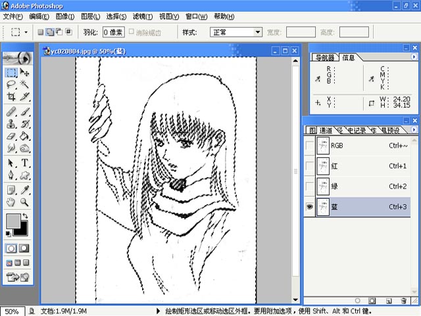The width and height of the screenshot is (421, 316).
Task: Select the History Brush tool
Action: [24, 124]
